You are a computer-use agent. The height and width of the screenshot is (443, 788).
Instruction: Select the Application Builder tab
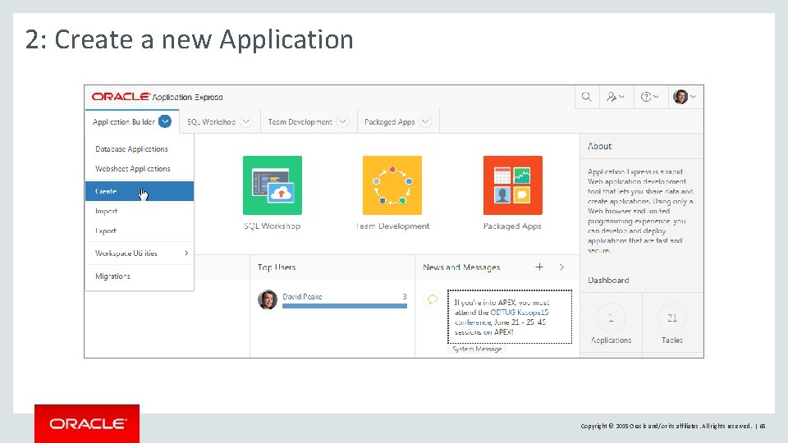pos(132,121)
